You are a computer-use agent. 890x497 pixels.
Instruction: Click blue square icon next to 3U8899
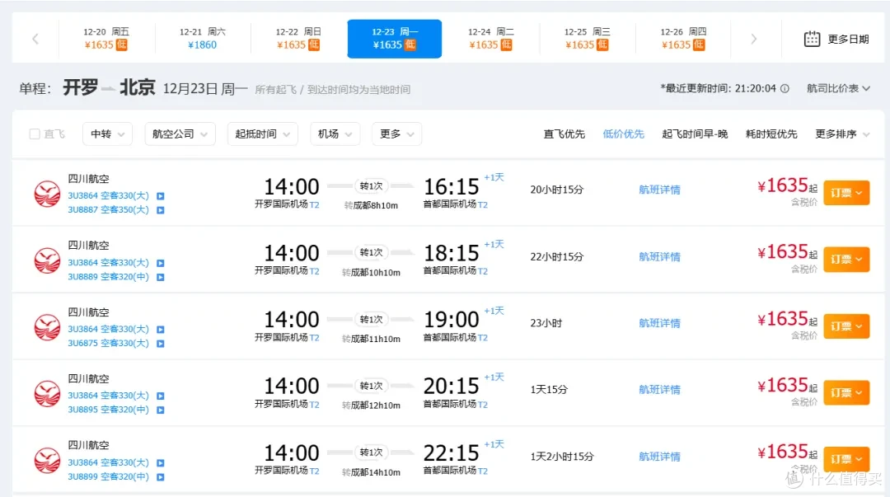[161, 477]
